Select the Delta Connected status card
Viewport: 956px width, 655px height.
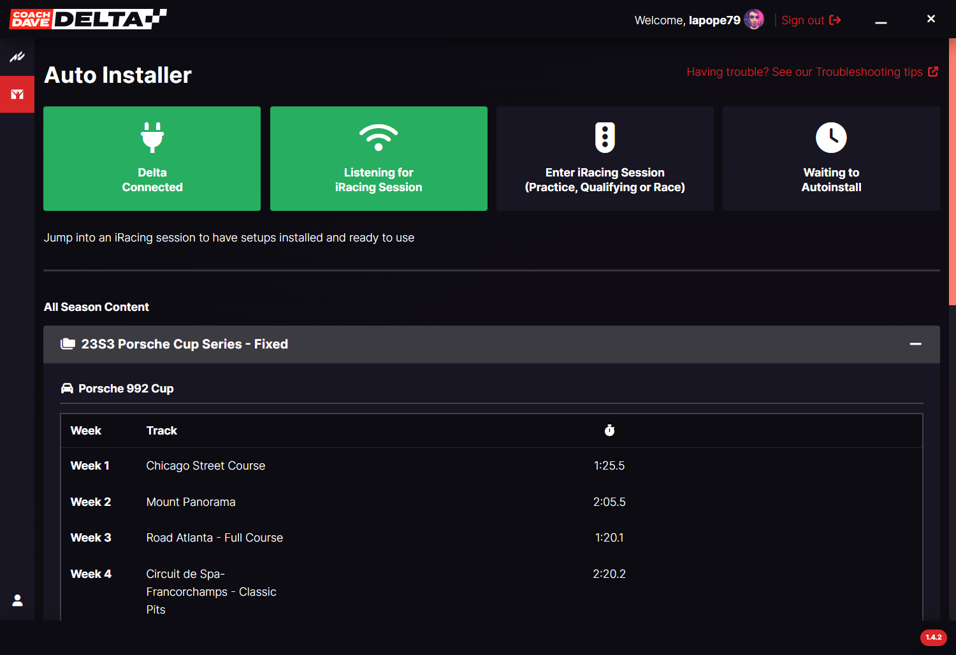152,159
